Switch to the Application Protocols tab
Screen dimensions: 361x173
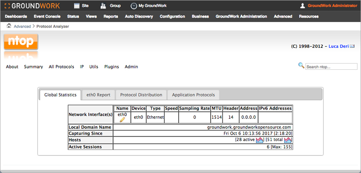click(x=194, y=95)
